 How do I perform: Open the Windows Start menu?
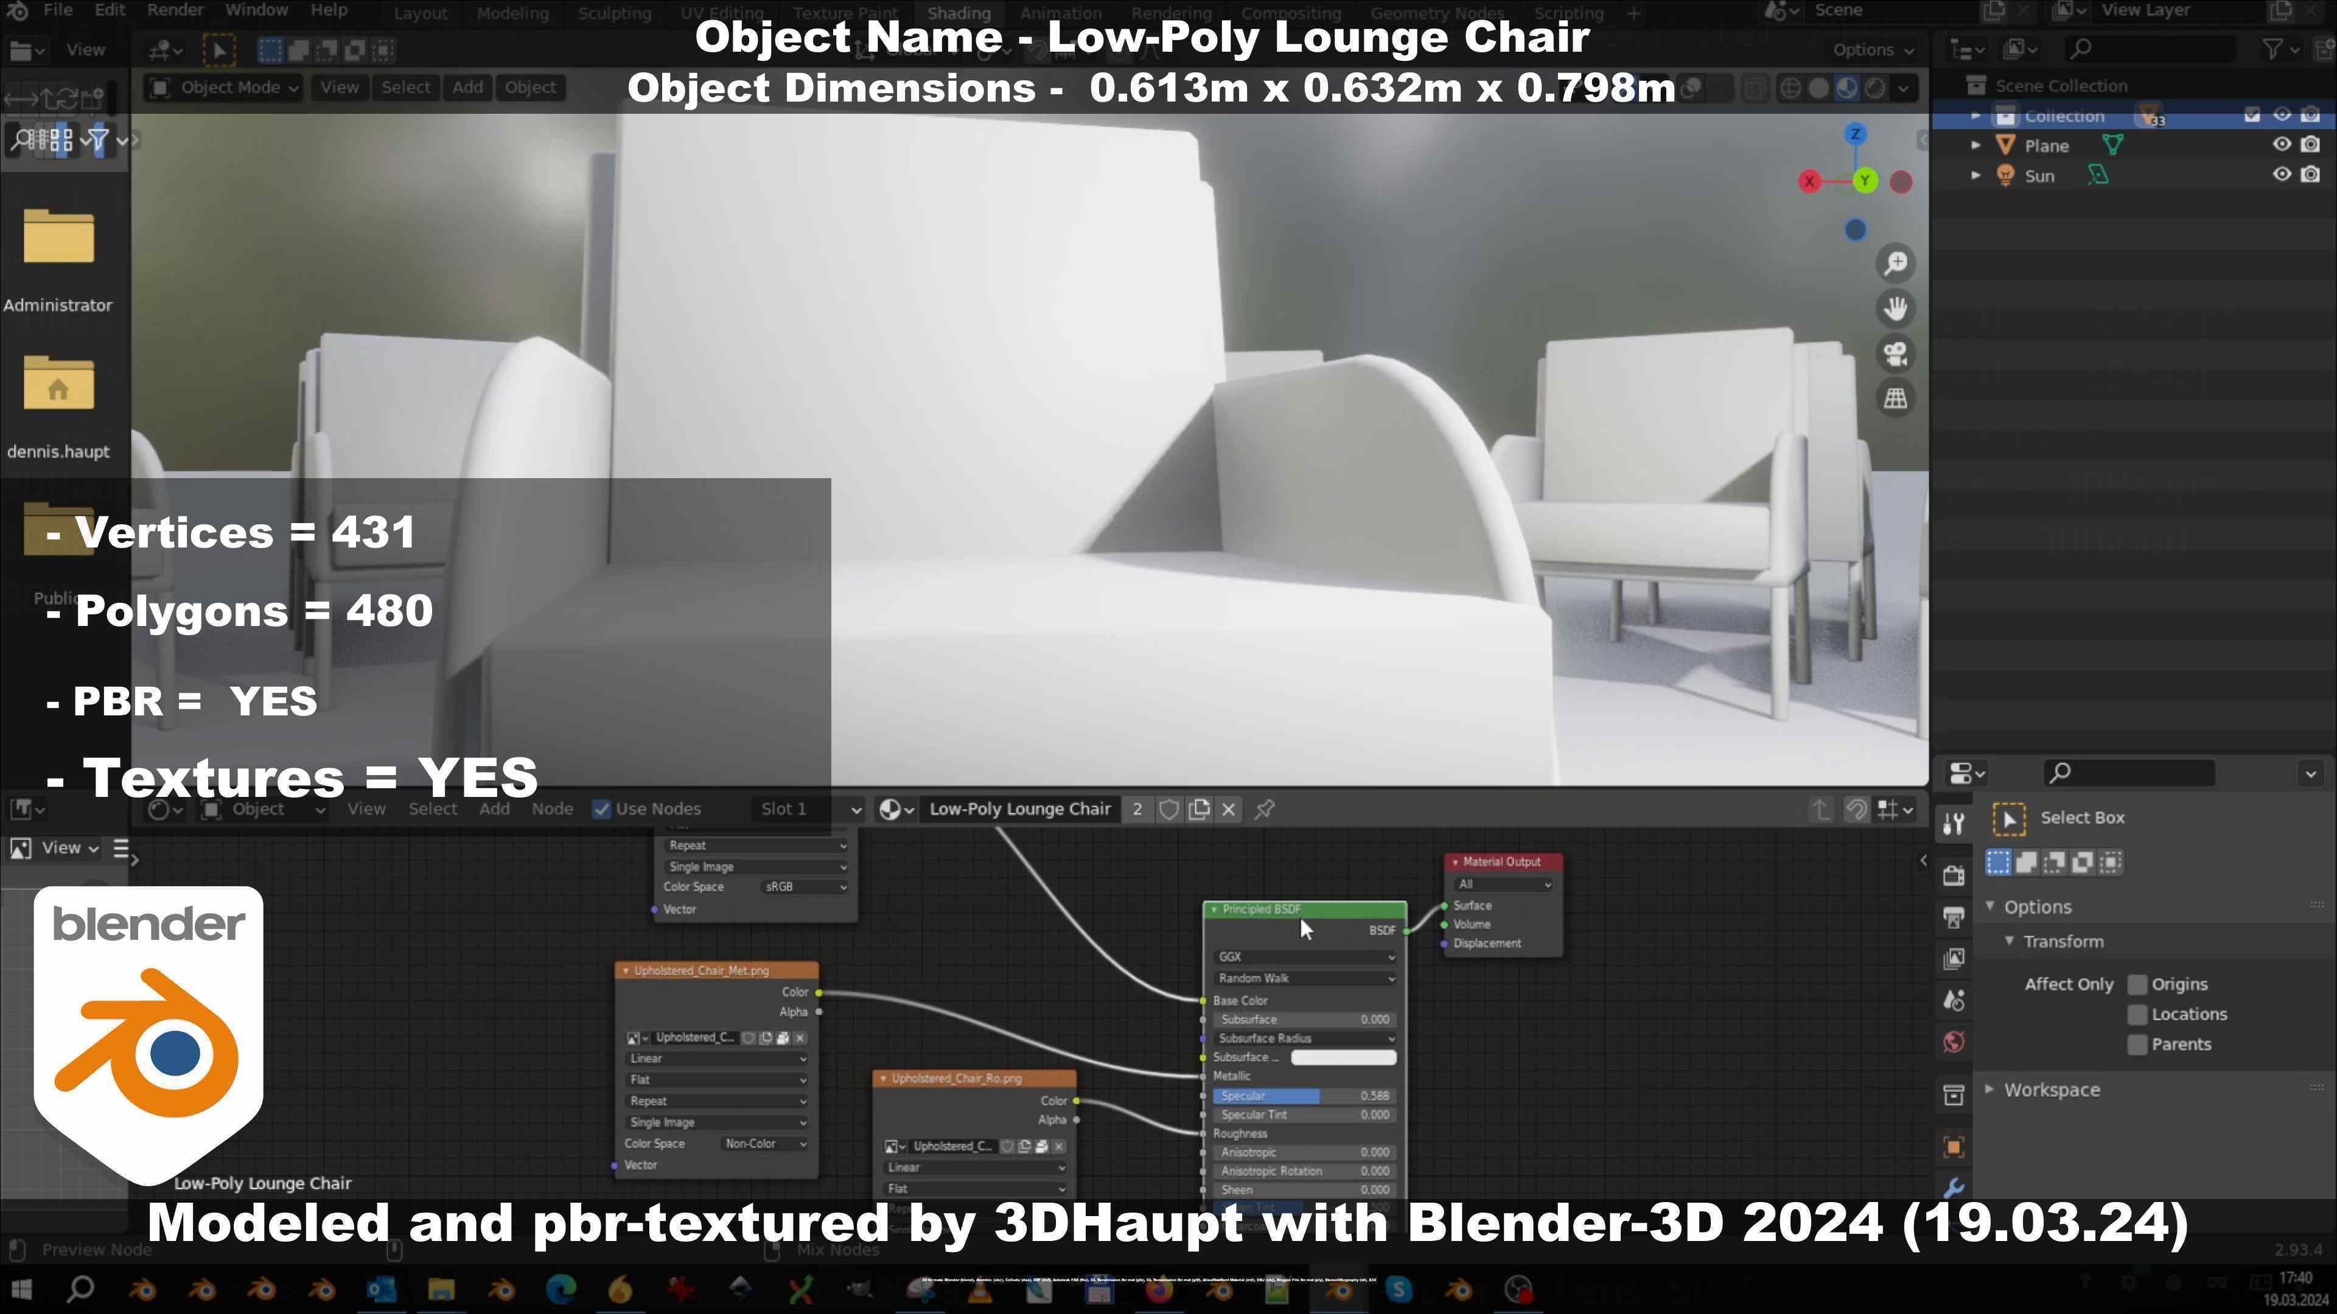(x=21, y=1288)
